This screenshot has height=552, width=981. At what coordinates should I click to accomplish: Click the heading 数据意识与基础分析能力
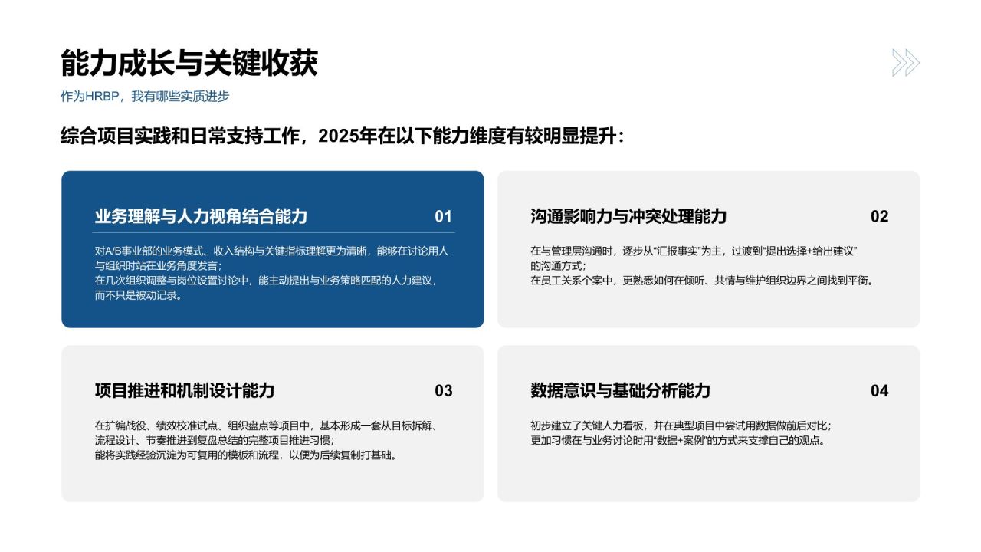[621, 390]
